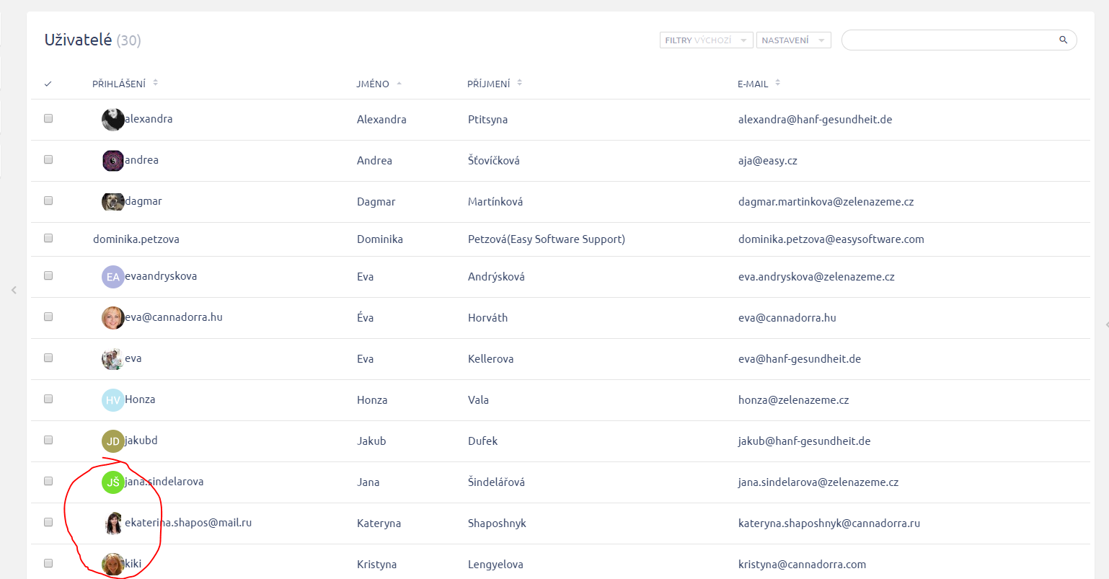
Task: Click the Příjmení column sort arrows
Action: coord(519,84)
